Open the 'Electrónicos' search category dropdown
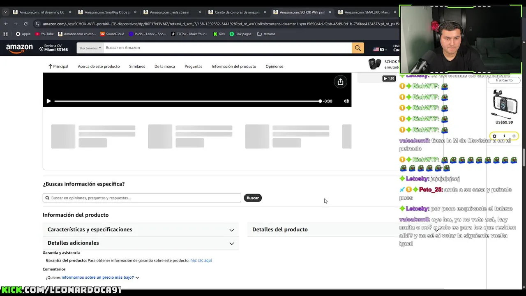The image size is (526, 296). pyautogui.click(x=90, y=48)
